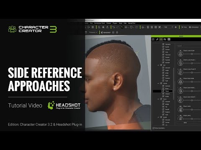Click the light icon after the quality dropdown

point(176,27)
